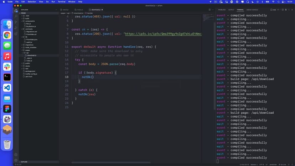Open the Run and Debug view

pos(16,28)
